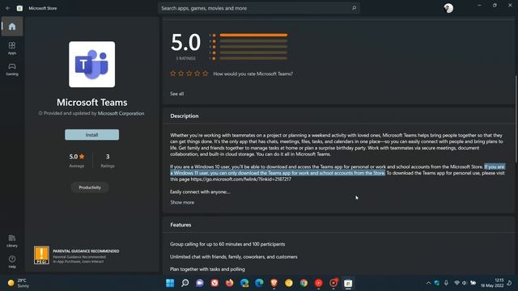Click the go.microsoft.com fwlink URL
Viewport: 518px width, 291px height.
(x=241, y=179)
